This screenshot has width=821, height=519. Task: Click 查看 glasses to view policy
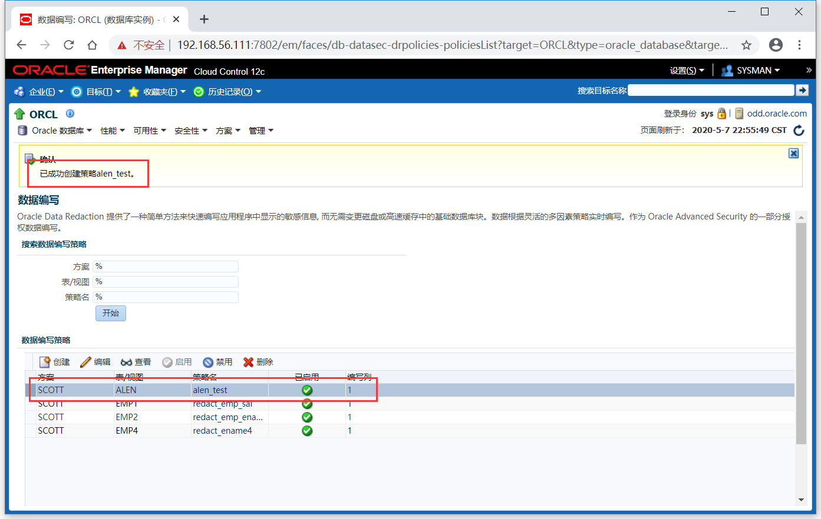(136, 362)
